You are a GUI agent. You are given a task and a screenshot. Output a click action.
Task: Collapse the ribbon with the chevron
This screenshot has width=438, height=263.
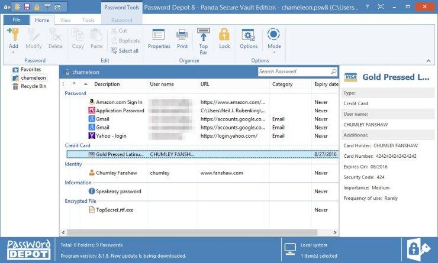click(x=429, y=60)
